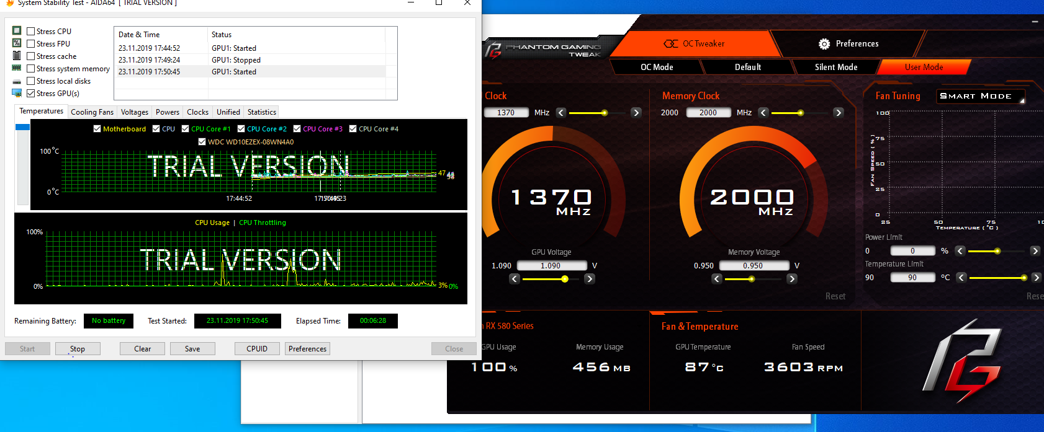Switch to the Unified tab
The height and width of the screenshot is (432, 1044).
[228, 112]
